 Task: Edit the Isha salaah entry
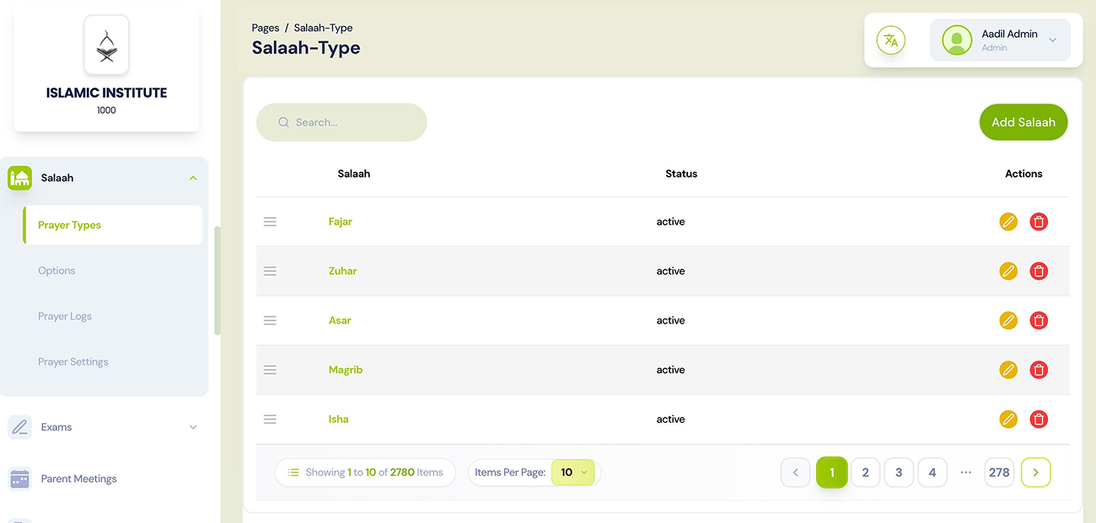coord(1008,419)
